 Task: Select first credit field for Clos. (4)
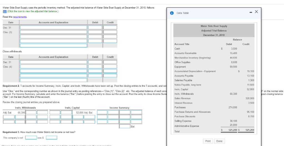tap(110, 62)
